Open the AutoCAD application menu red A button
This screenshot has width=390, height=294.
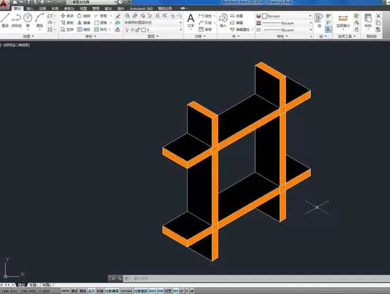(4, 3)
